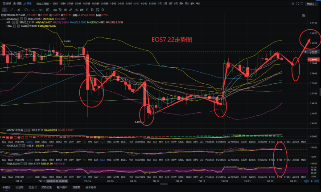
Task: Select the 1分钟 timeframe
Action: pos(62,4)
